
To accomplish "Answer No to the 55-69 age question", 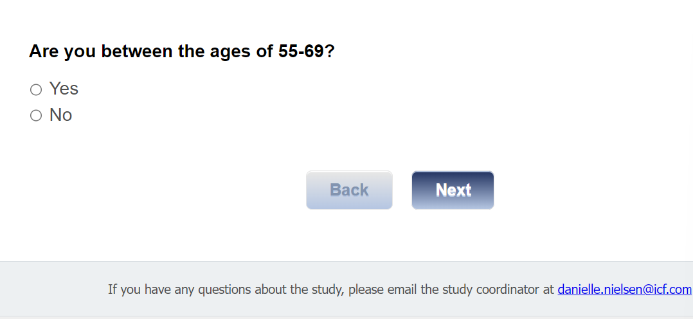I will click(x=36, y=116).
